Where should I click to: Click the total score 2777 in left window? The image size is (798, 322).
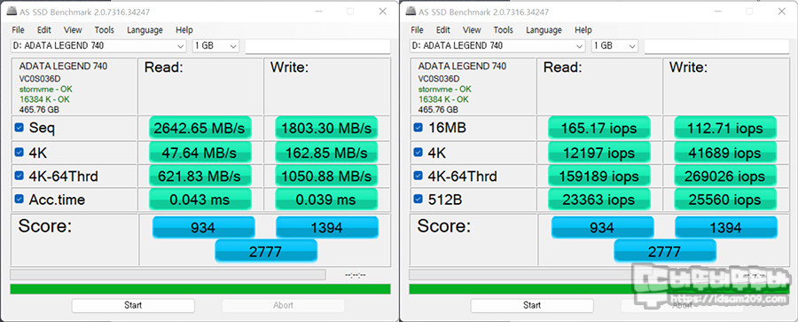coord(266,251)
